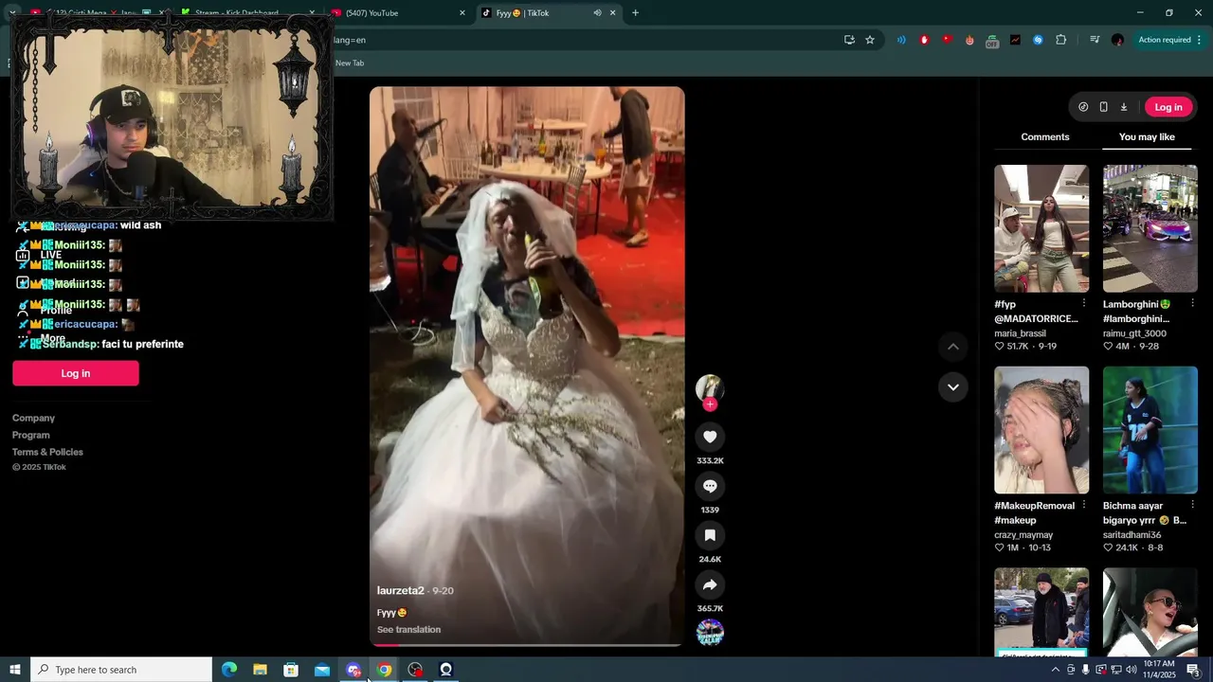Click the phone app icon in top bar

pyautogui.click(x=1103, y=107)
